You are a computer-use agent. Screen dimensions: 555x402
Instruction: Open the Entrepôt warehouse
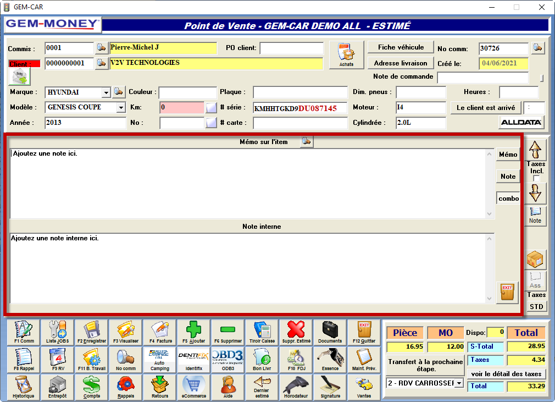57,387
